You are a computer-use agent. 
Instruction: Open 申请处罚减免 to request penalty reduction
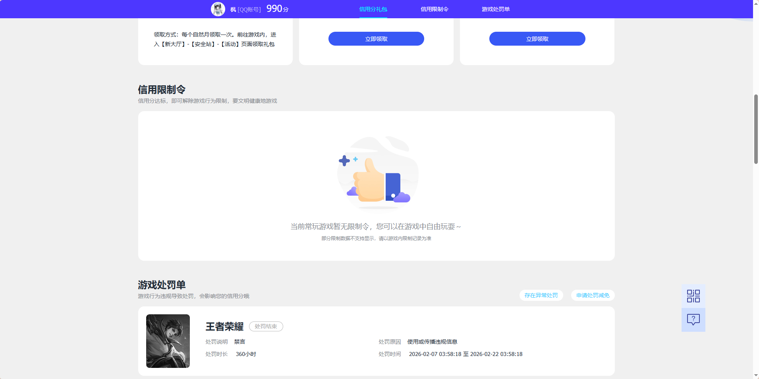coord(592,295)
